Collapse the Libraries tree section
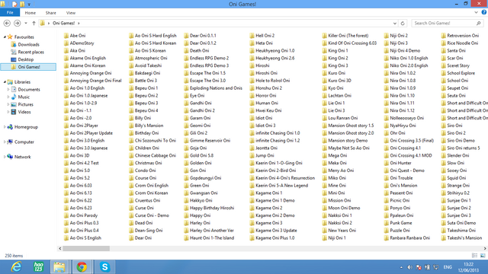Screen dimensions: 488x274 point(5,82)
